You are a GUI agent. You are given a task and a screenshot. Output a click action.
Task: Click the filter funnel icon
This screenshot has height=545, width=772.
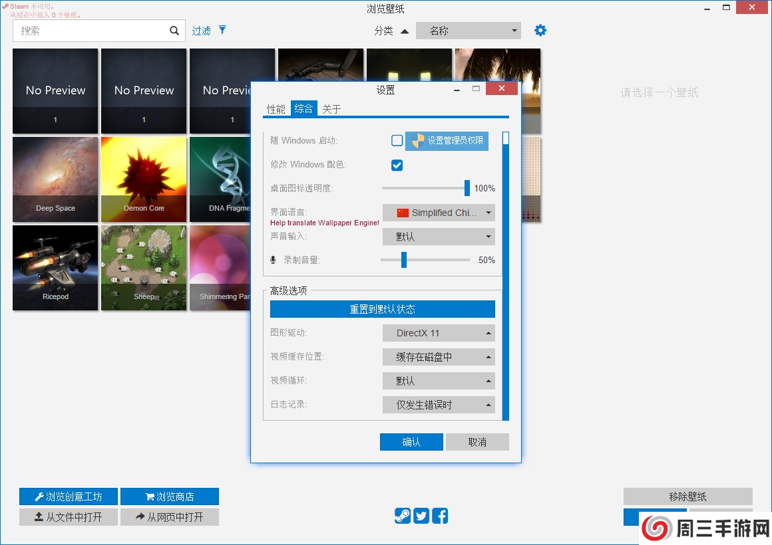[x=222, y=30]
